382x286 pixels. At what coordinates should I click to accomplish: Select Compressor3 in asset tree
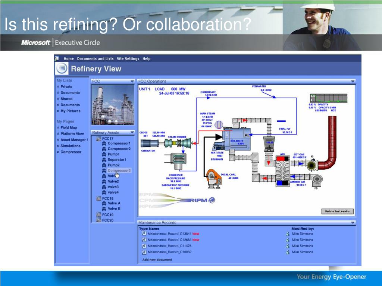tap(119, 171)
